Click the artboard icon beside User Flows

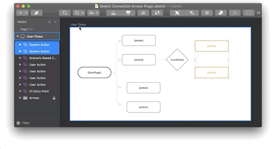[23, 37]
